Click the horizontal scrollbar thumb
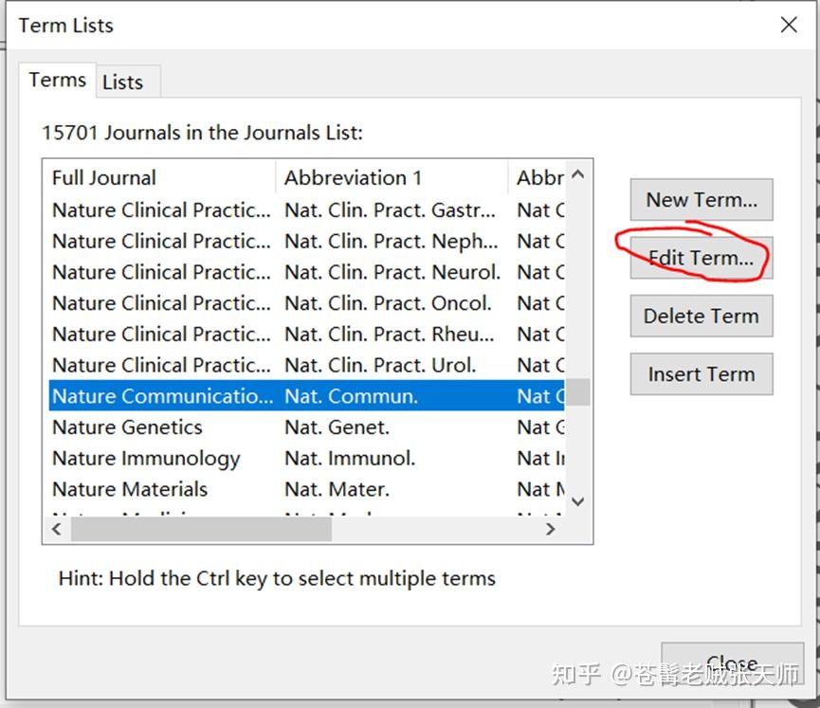Screen dimensions: 820x708 pos(201,529)
